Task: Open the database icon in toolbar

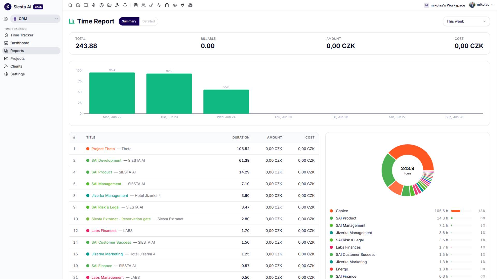Action: tap(136, 5)
